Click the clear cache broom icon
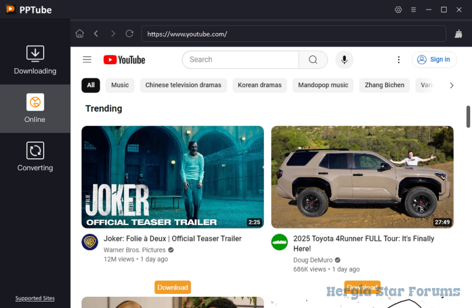The image size is (472, 308). [x=458, y=34]
